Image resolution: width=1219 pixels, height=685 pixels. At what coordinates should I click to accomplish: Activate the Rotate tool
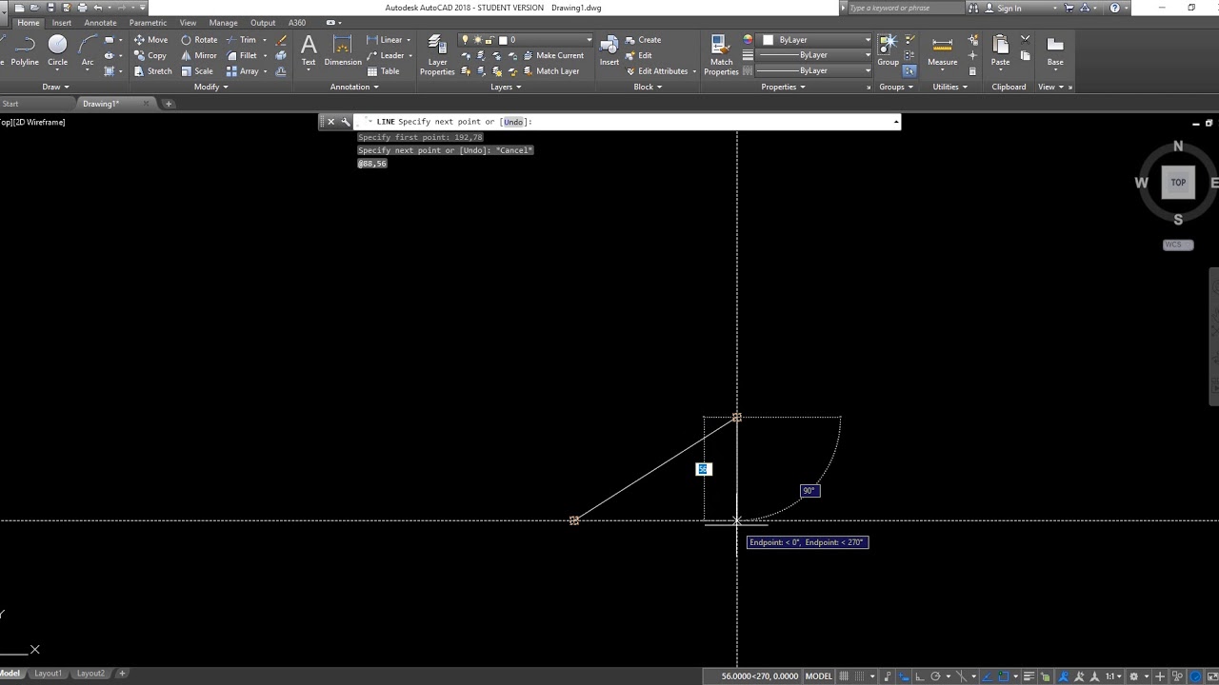(x=199, y=40)
